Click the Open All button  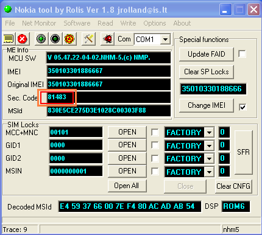click(x=127, y=186)
